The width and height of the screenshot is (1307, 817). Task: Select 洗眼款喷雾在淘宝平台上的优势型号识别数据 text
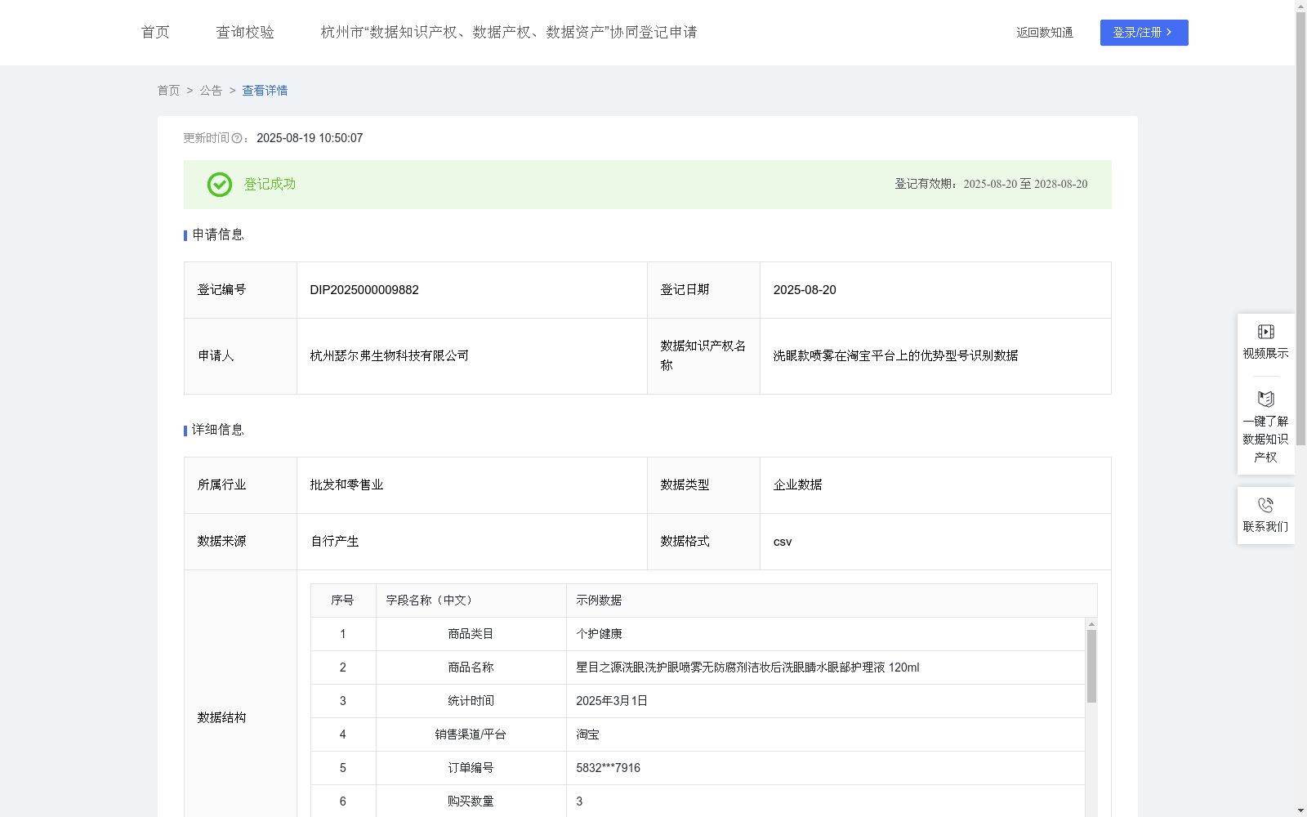tap(895, 355)
